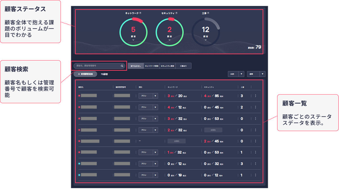Click the network gauge showing 5
This screenshot has width=339, height=190.
point(133,32)
